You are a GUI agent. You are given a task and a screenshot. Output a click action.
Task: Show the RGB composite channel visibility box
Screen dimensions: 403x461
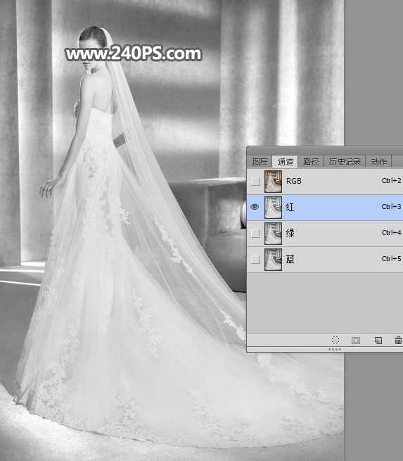(255, 181)
